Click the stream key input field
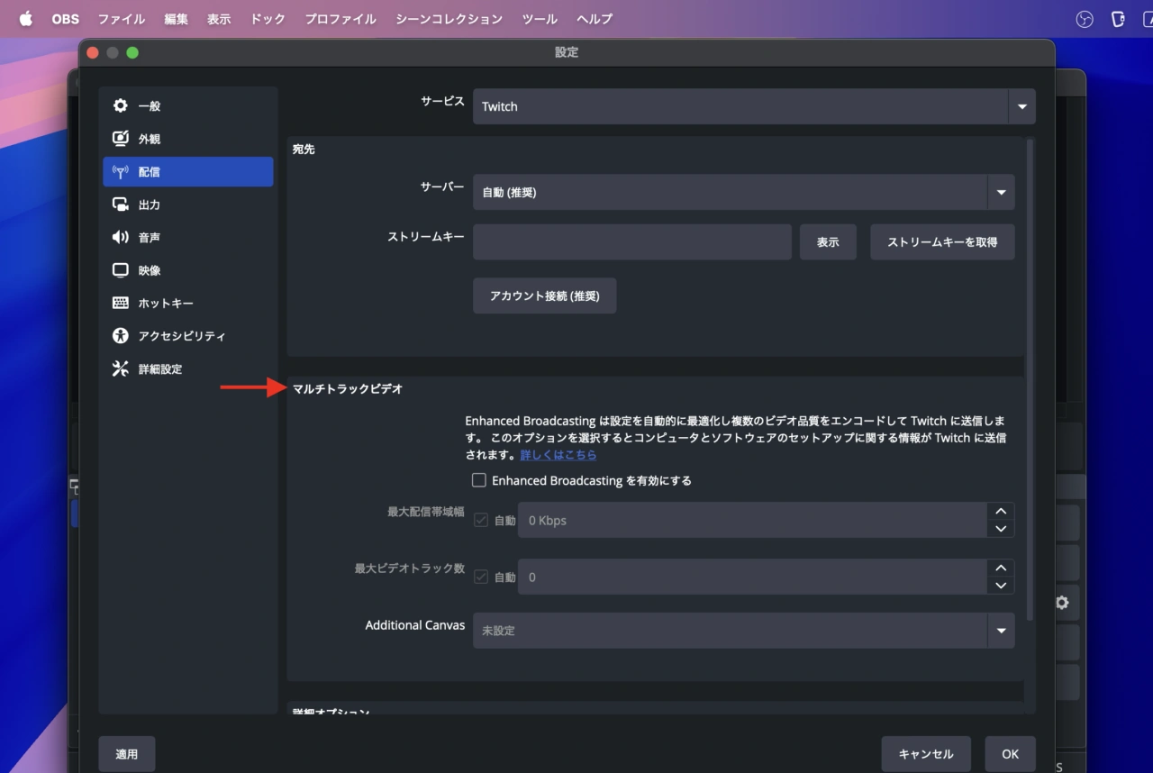 (x=631, y=242)
